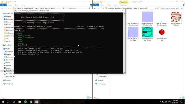Click search field in right Explorer window
Viewport: 185px width, 104px height.
pos(172,8)
